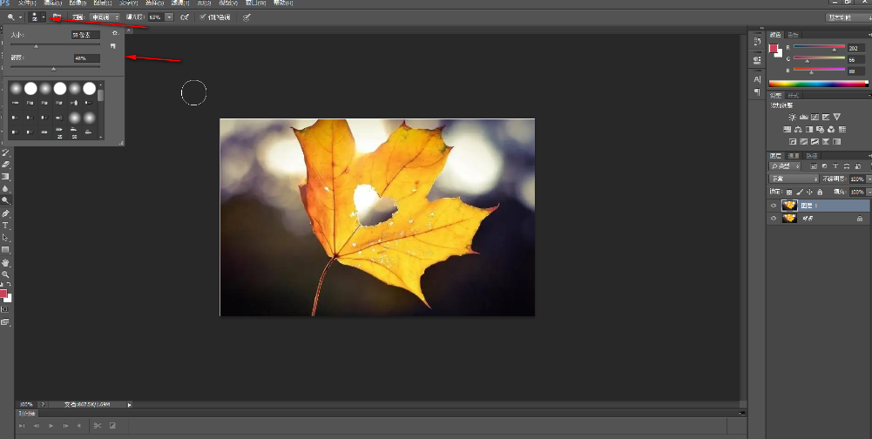Screen dimensions: 872x439
Task: Select the Gradient tool
Action: (x=5, y=176)
